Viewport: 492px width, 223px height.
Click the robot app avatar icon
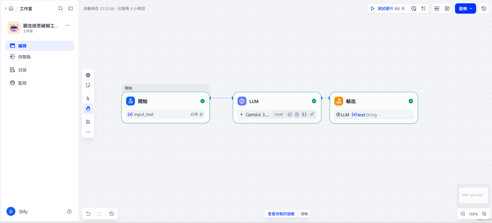tap(14, 27)
